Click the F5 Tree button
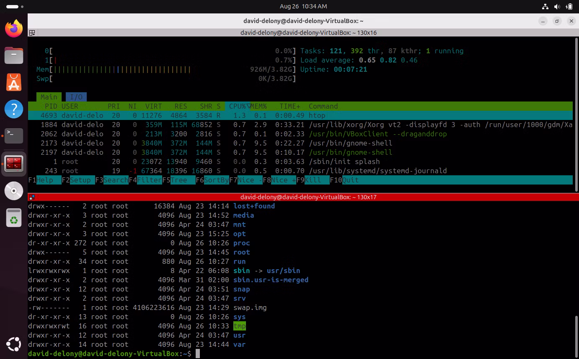Screen dimensions: 579x359 tap(178, 180)
